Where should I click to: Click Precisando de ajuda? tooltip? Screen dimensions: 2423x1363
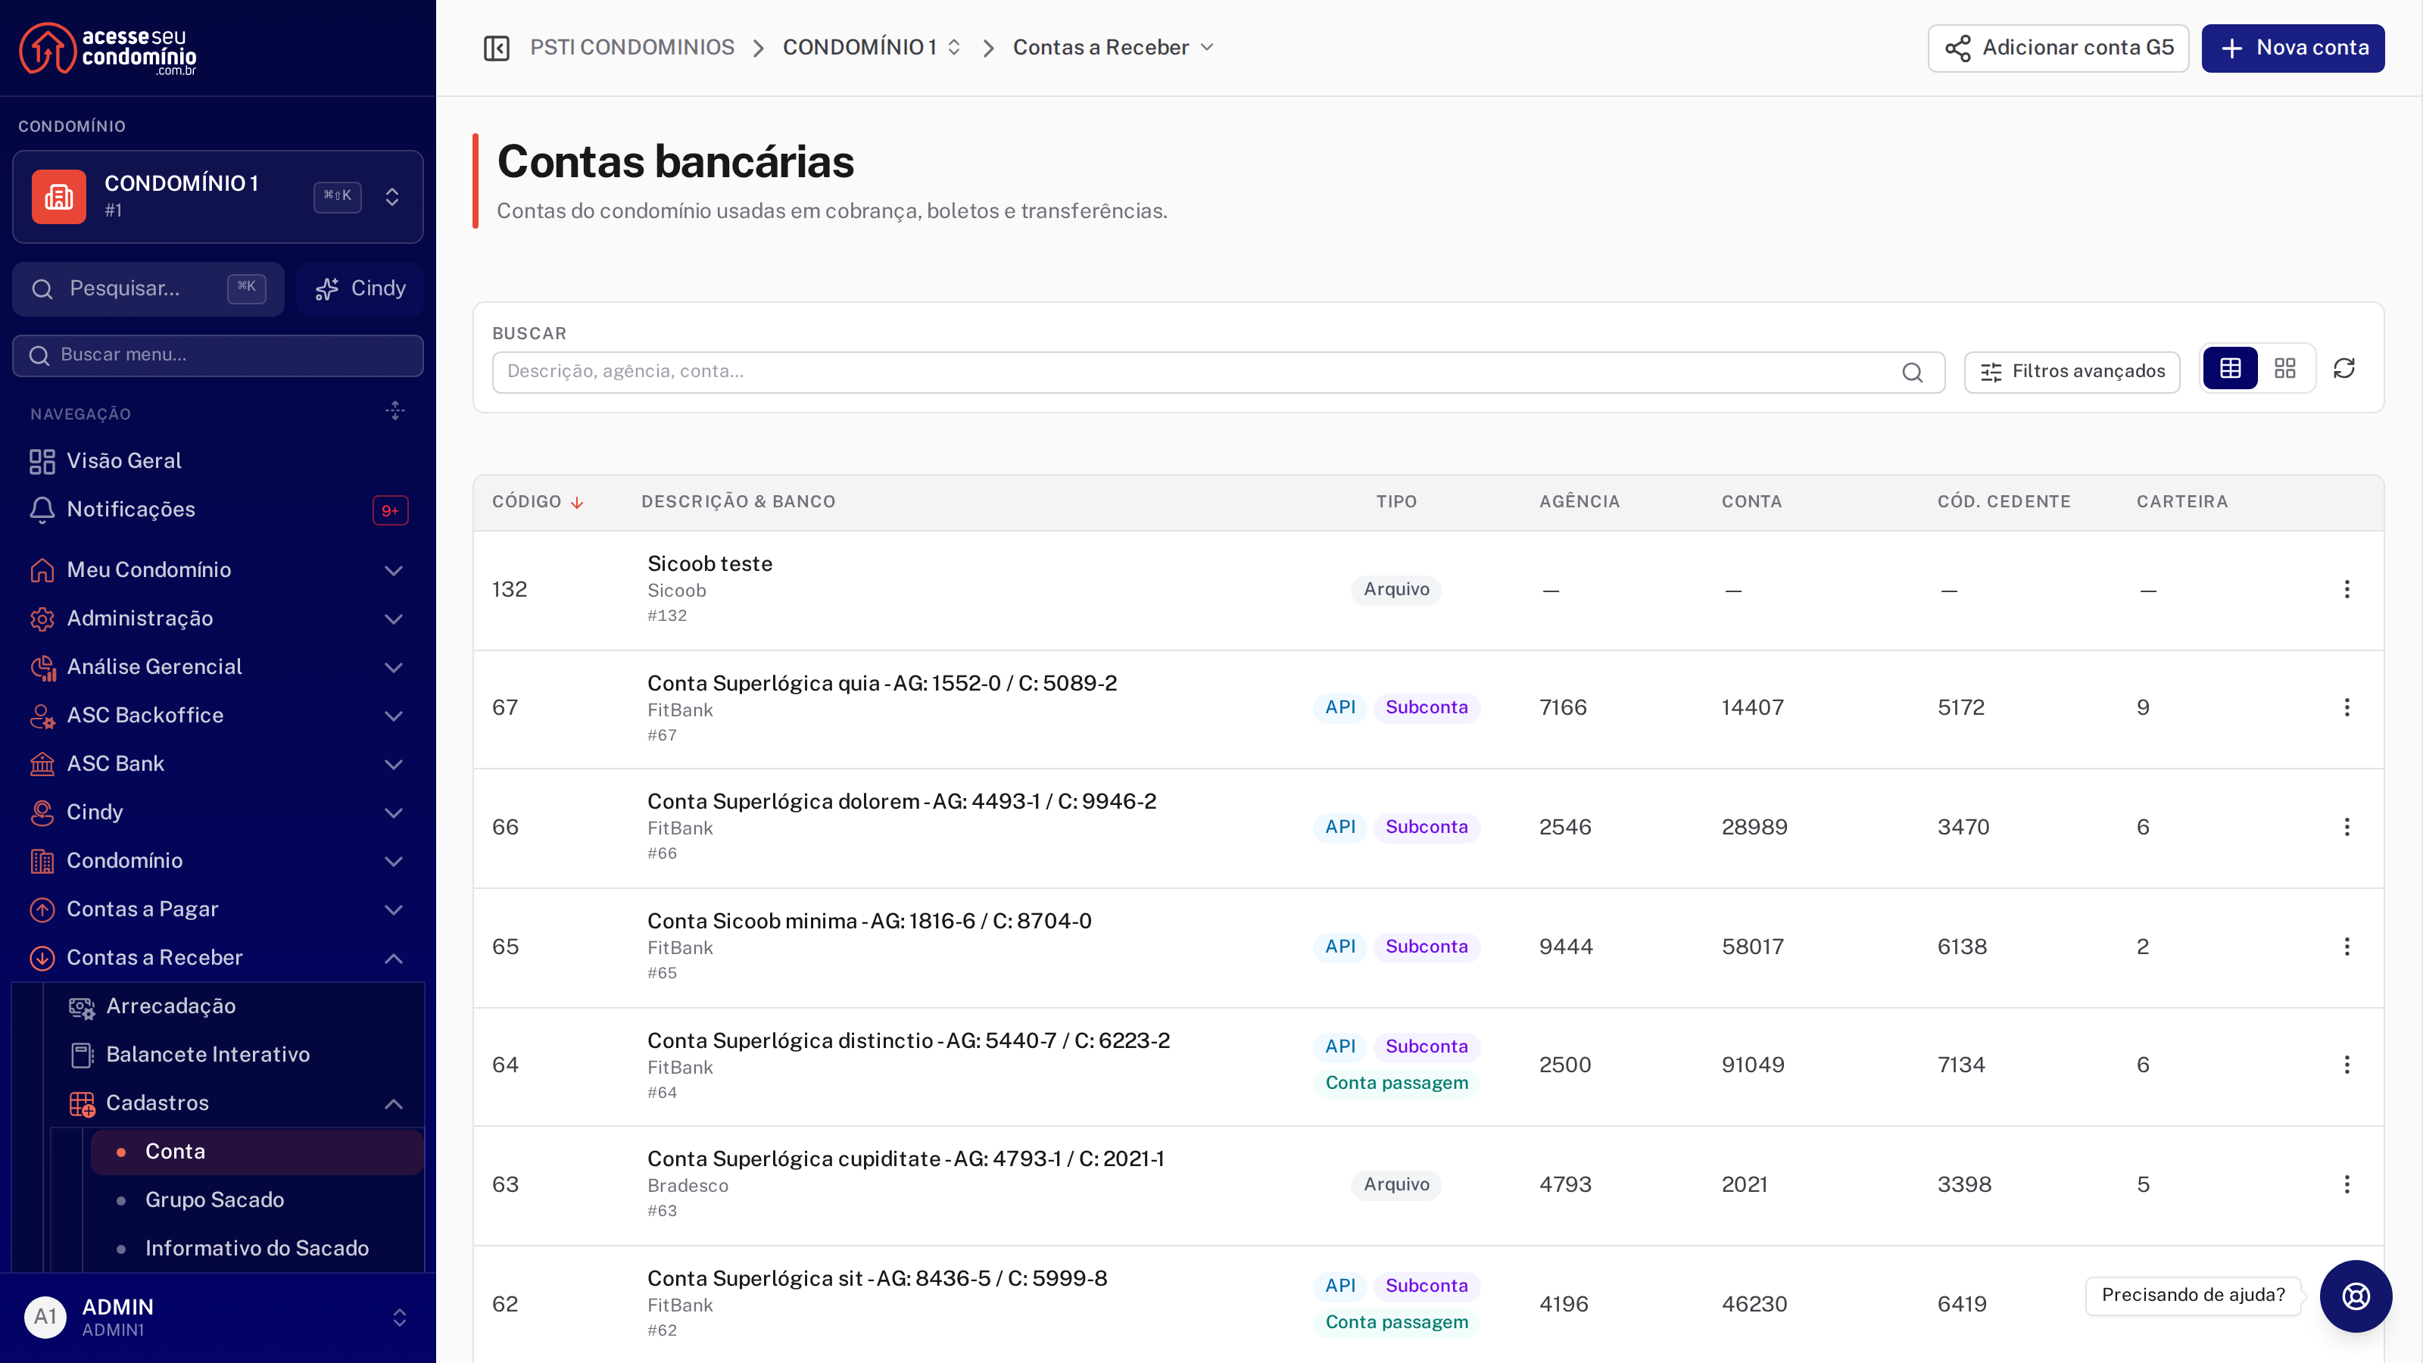[2193, 1296]
